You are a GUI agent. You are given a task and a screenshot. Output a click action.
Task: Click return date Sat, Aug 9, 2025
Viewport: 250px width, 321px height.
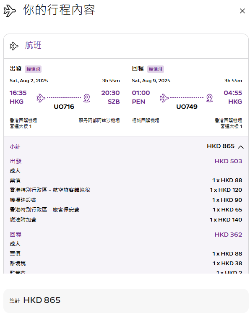tap(151, 81)
